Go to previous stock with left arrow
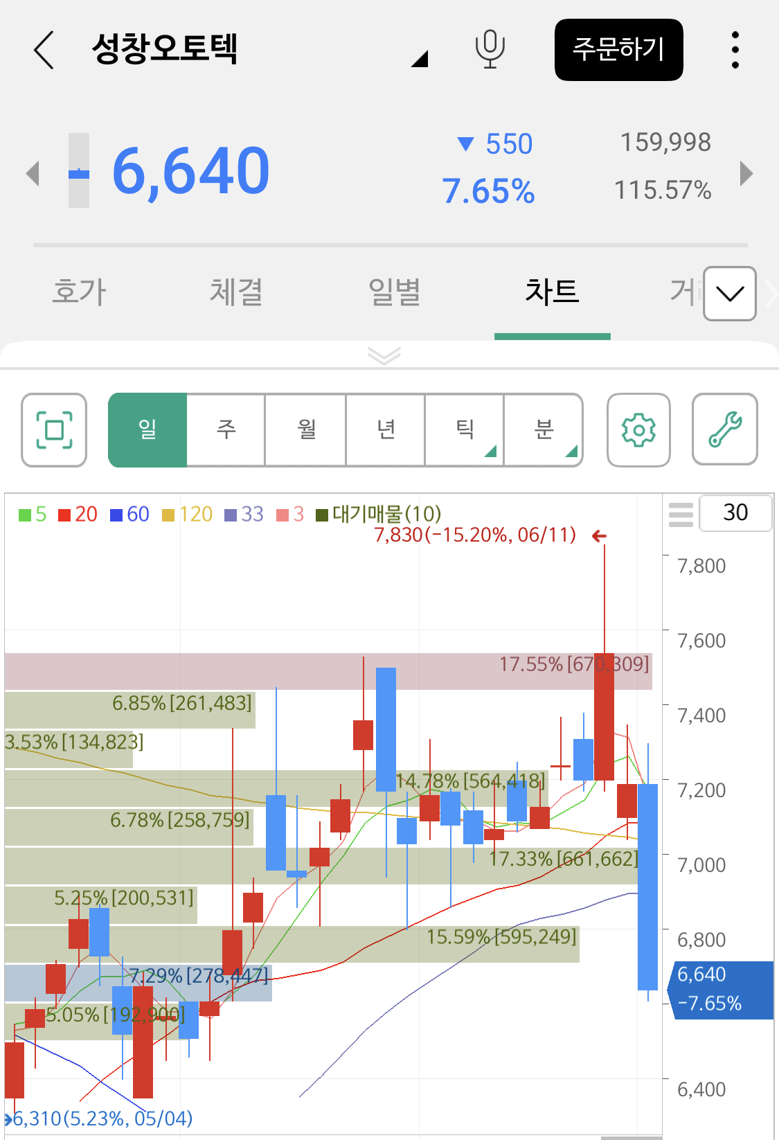 click(33, 172)
